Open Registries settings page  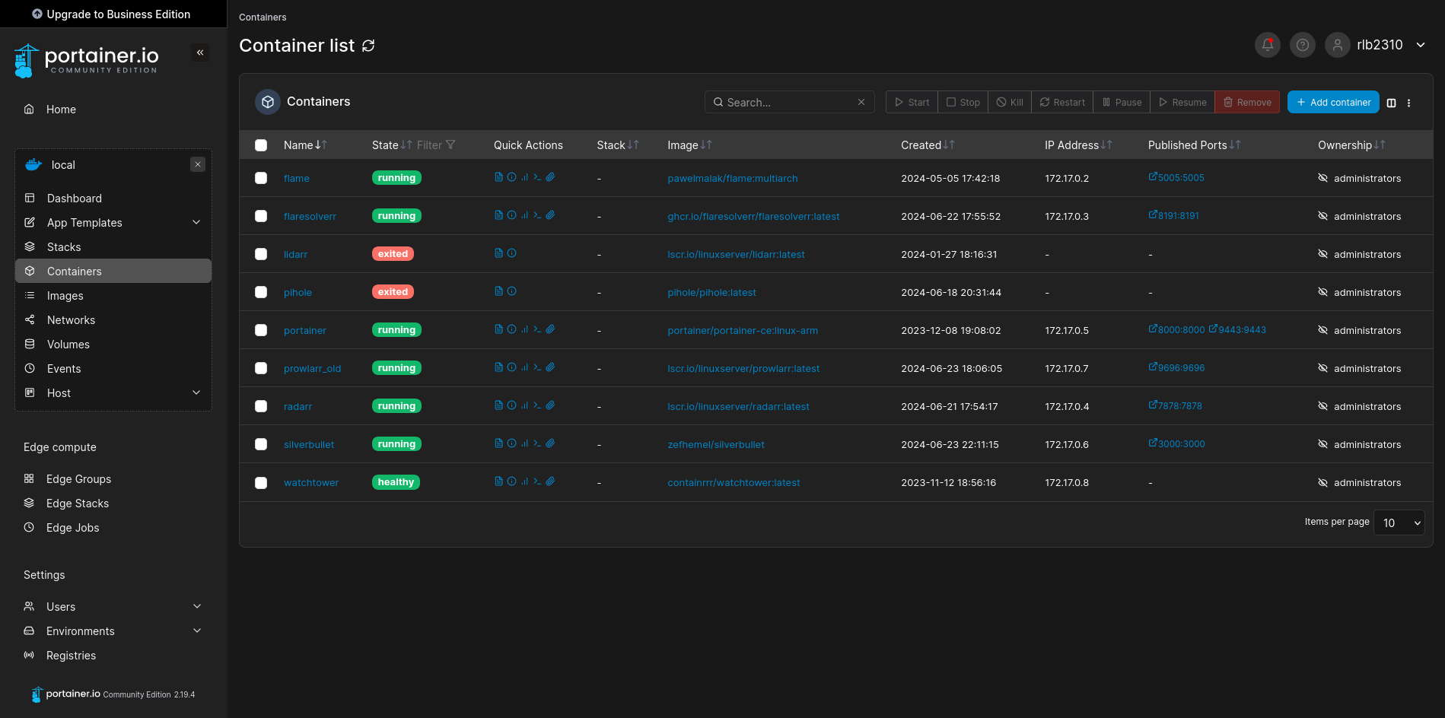(113, 655)
